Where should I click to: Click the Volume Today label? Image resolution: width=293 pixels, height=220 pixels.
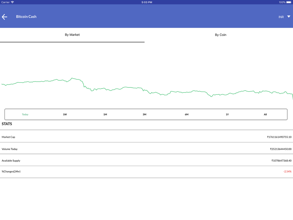pyautogui.click(x=10, y=149)
